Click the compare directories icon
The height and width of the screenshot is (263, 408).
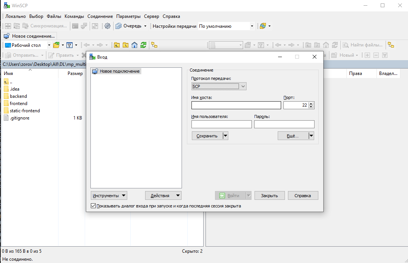(8, 26)
